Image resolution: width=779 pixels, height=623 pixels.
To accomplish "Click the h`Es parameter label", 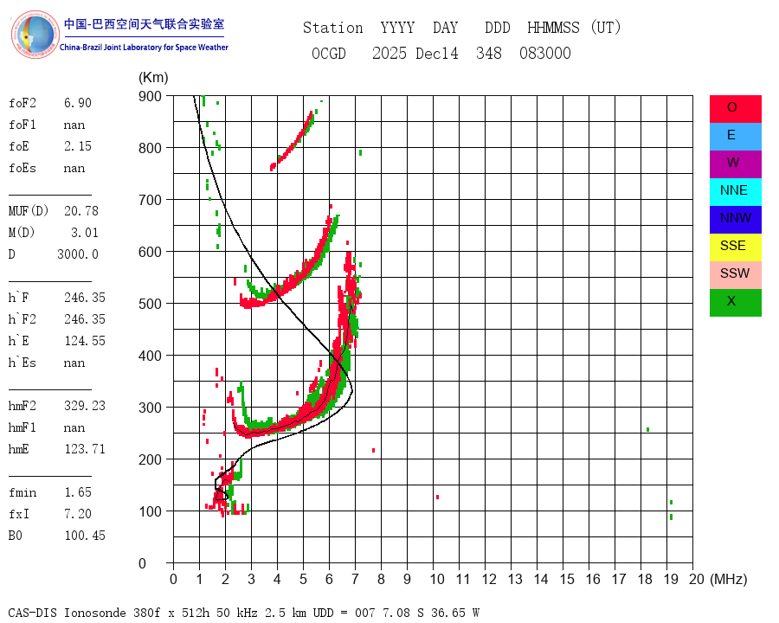I will click(x=23, y=363).
